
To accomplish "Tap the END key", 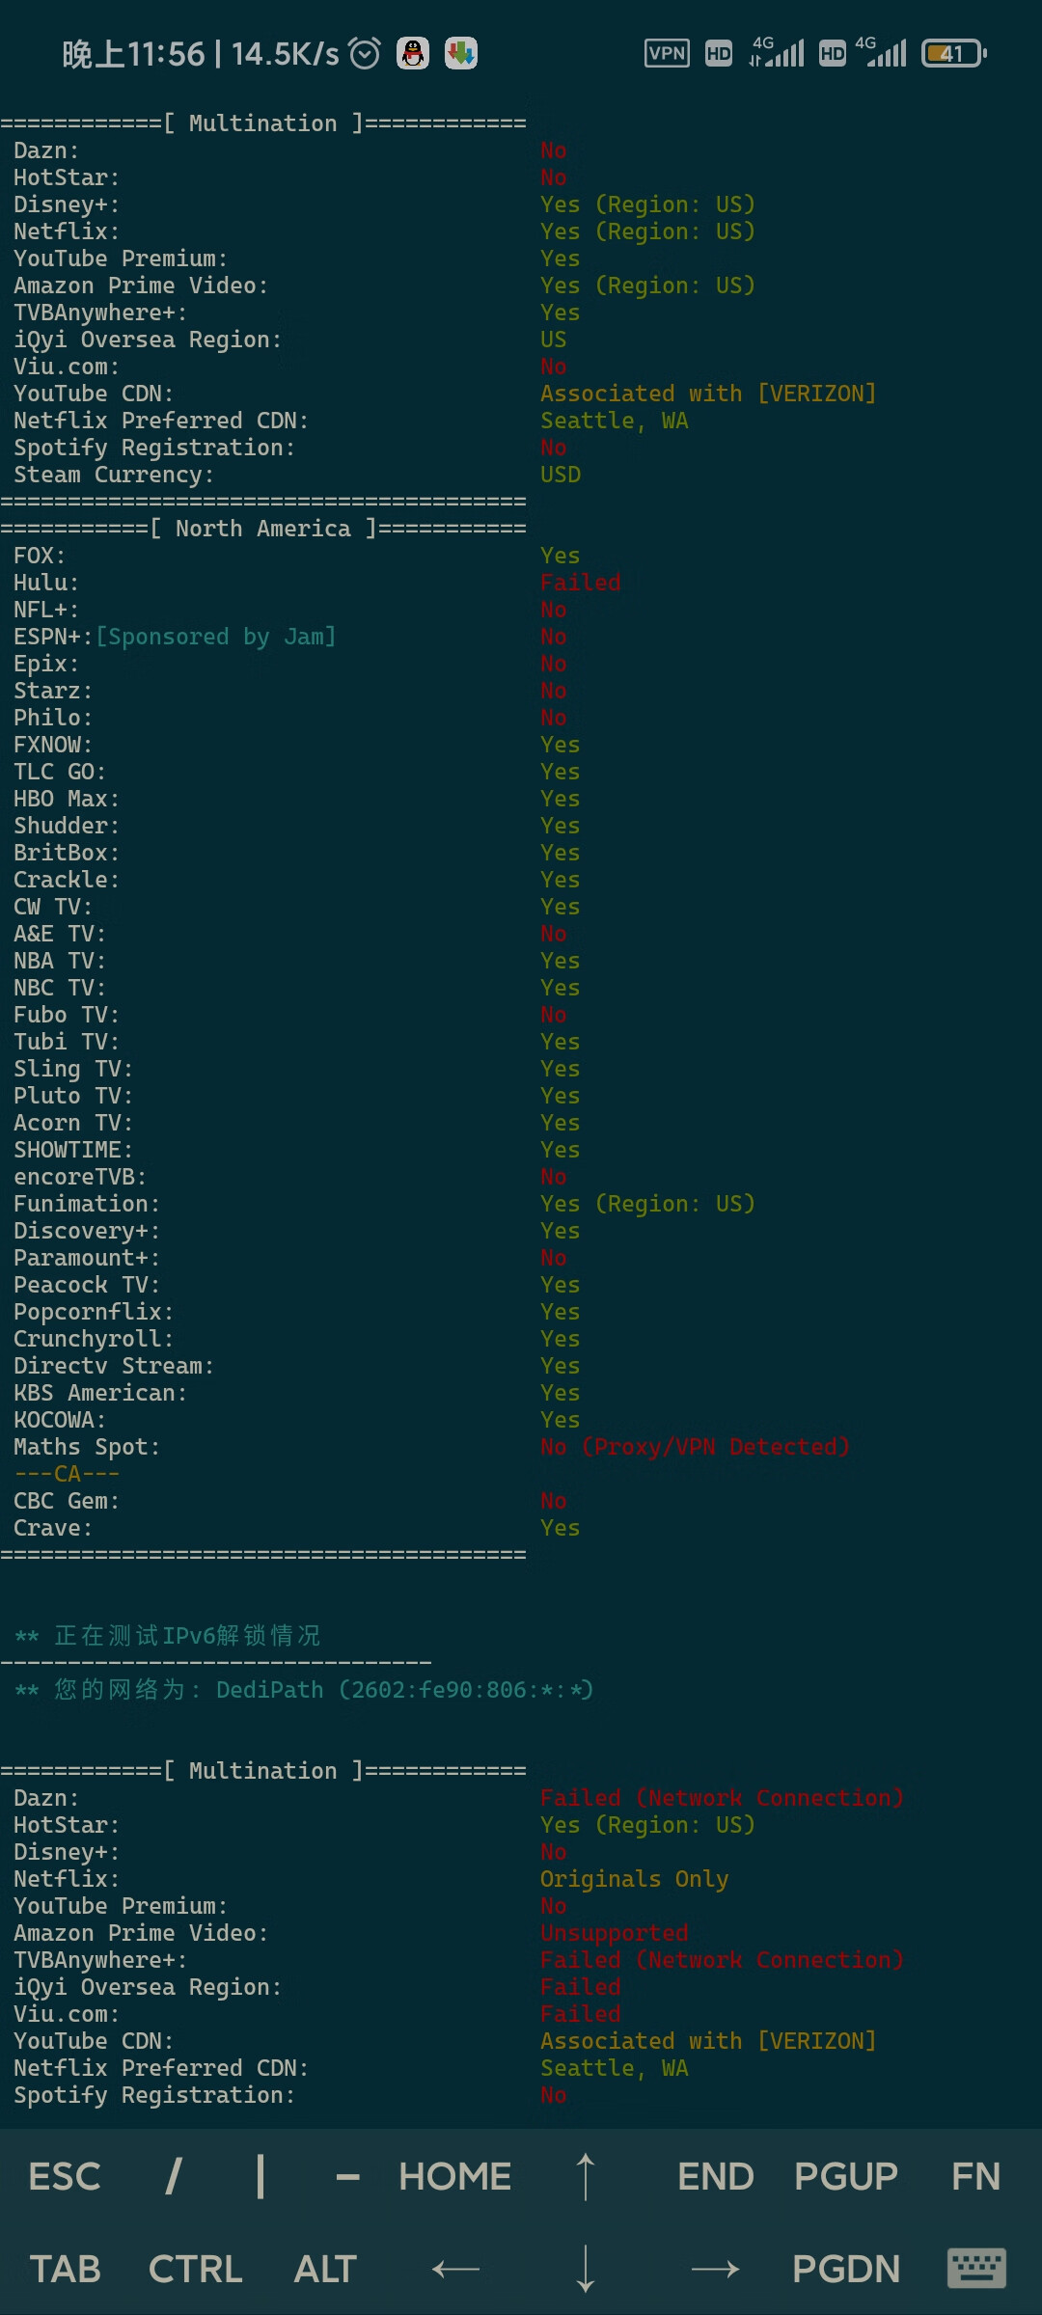I will point(716,2177).
